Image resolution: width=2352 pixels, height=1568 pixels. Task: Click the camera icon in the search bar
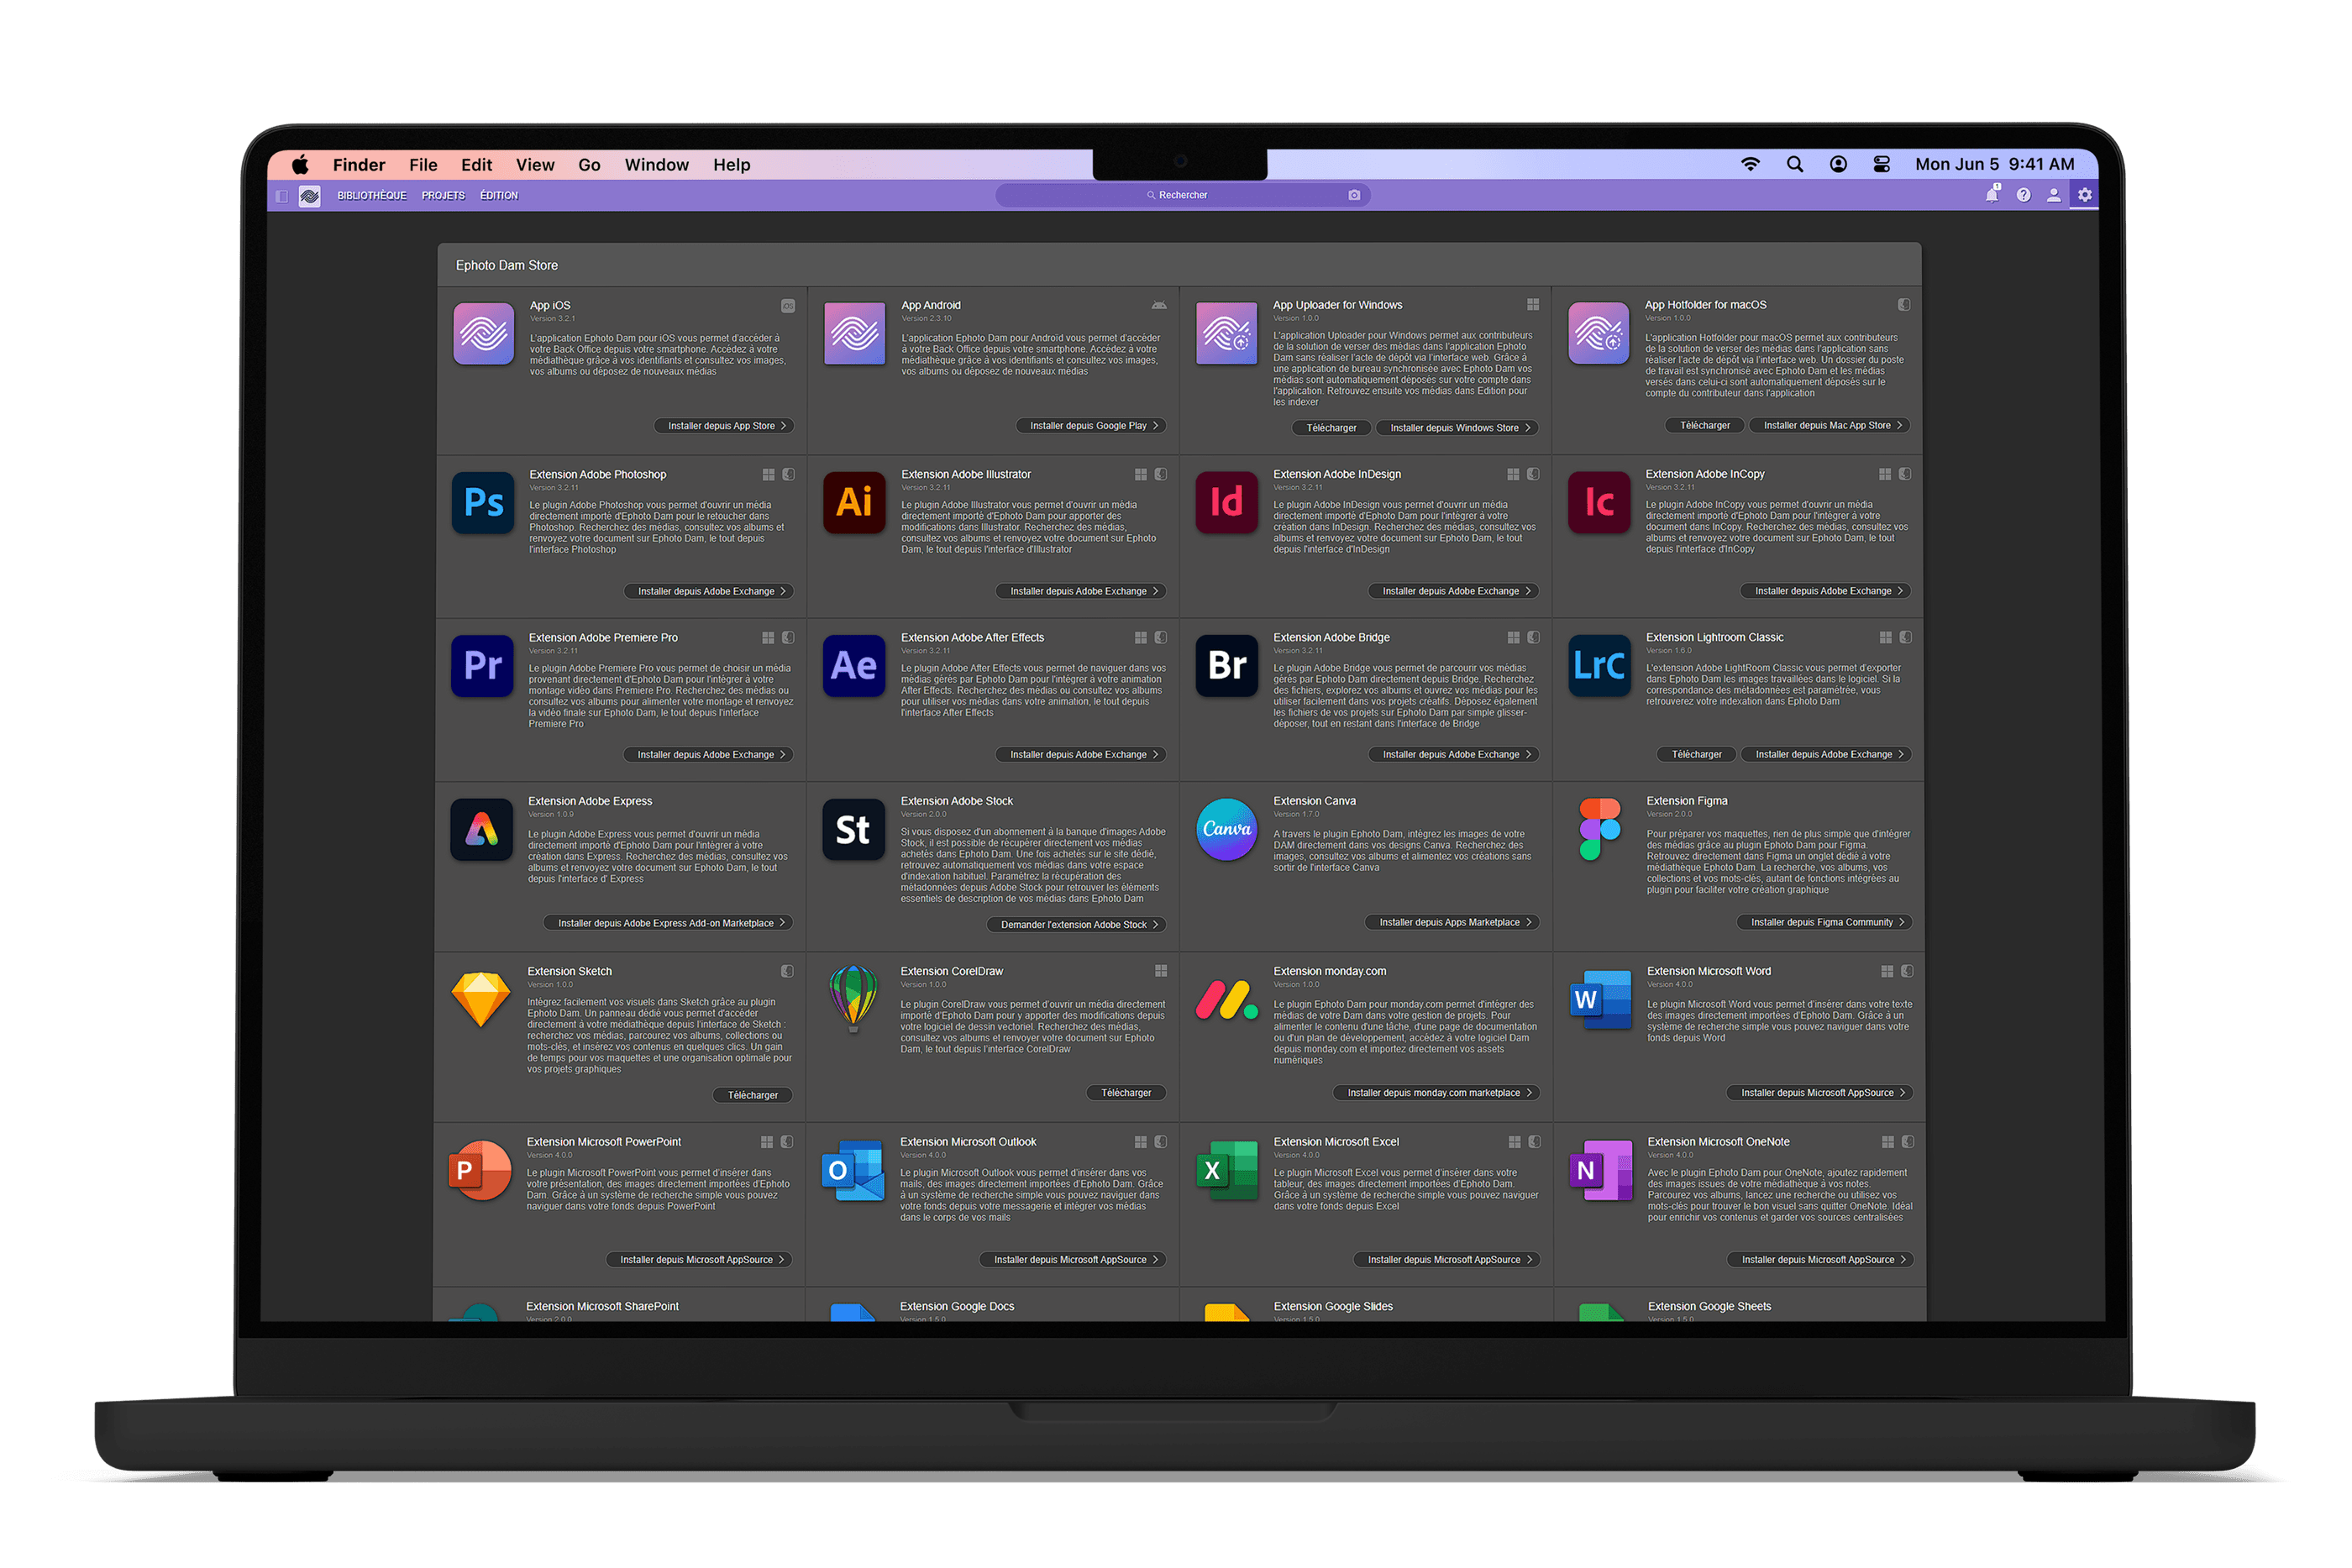pyautogui.click(x=1355, y=195)
